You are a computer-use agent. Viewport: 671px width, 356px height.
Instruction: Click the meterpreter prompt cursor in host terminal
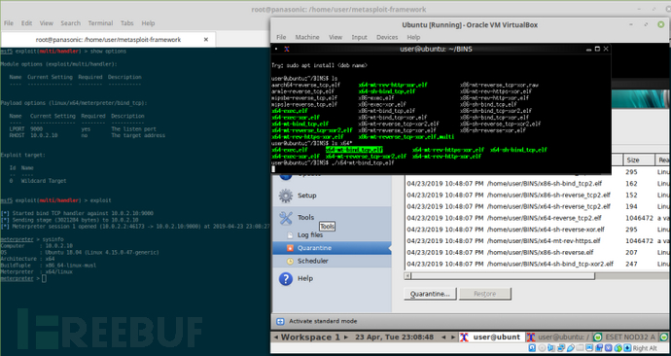[45, 278]
